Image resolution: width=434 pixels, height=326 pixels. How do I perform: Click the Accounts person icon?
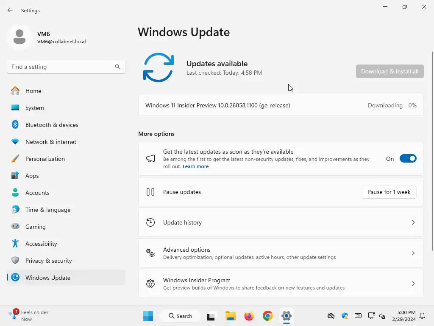15,192
